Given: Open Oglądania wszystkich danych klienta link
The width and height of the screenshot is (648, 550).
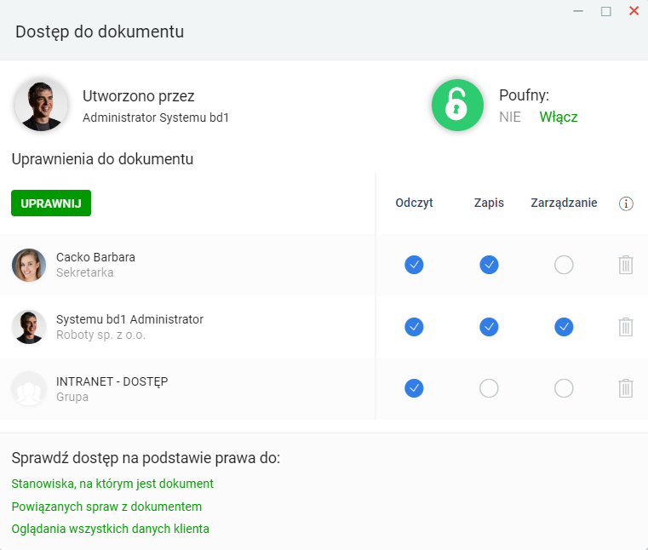Looking at the screenshot, I should pyautogui.click(x=111, y=529).
